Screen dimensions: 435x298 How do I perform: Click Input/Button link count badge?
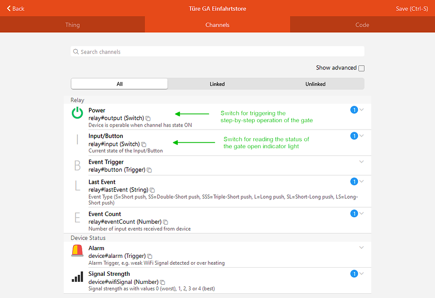354,136
